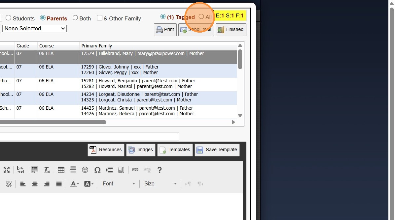Click the IFrame insert icon
This screenshot has width=395, height=220.
(121, 170)
